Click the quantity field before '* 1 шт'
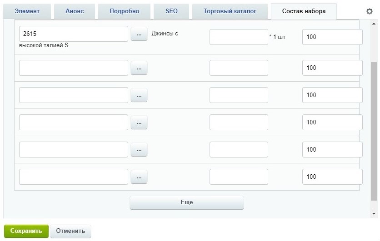This screenshot has width=380, height=241. point(239,37)
